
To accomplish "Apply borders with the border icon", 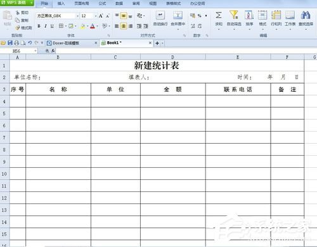I will (61, 26).
